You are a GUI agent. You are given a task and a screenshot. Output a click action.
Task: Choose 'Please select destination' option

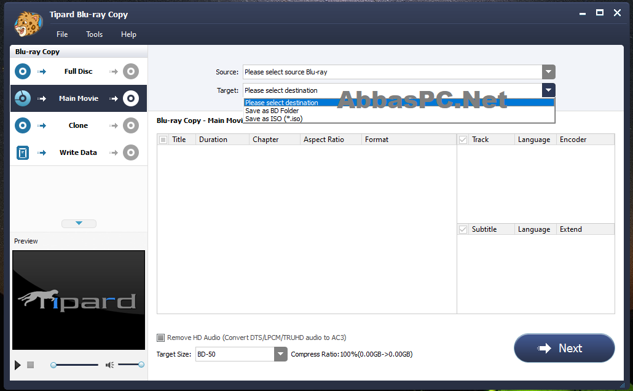tap(399, 103)
